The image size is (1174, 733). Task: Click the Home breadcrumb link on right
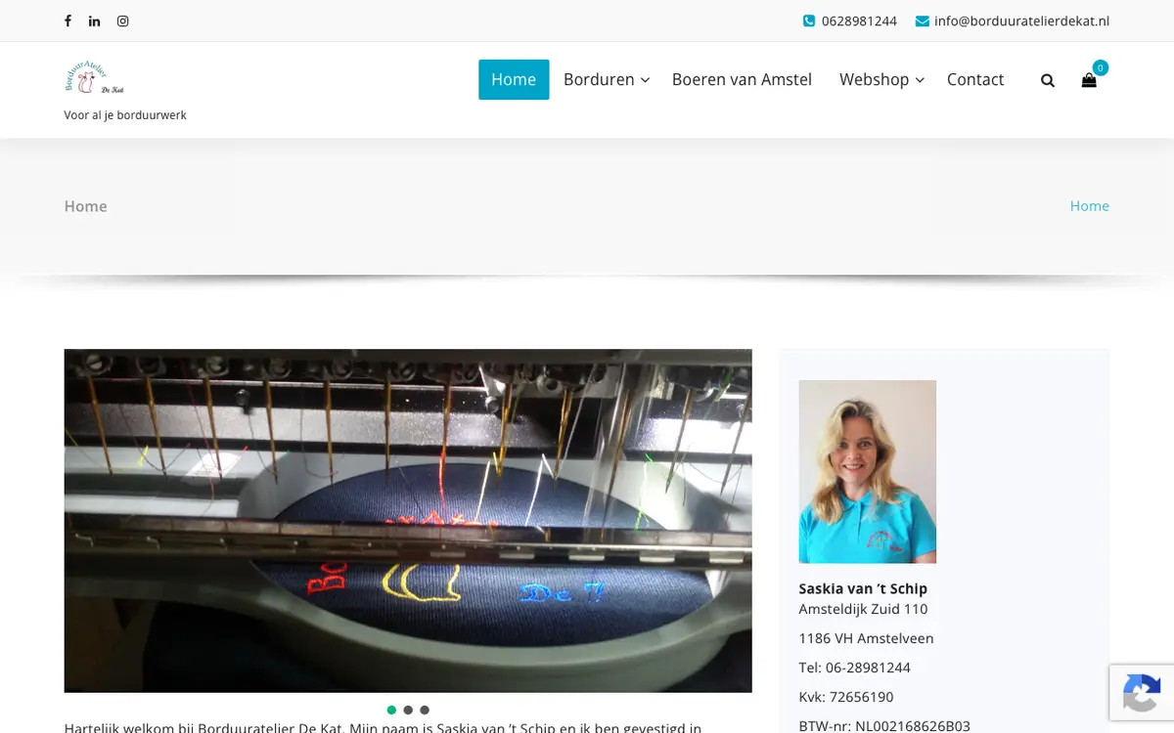pos(1089,205)
